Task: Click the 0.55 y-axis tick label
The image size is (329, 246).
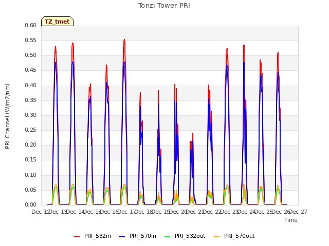Action: click(30, 40)
